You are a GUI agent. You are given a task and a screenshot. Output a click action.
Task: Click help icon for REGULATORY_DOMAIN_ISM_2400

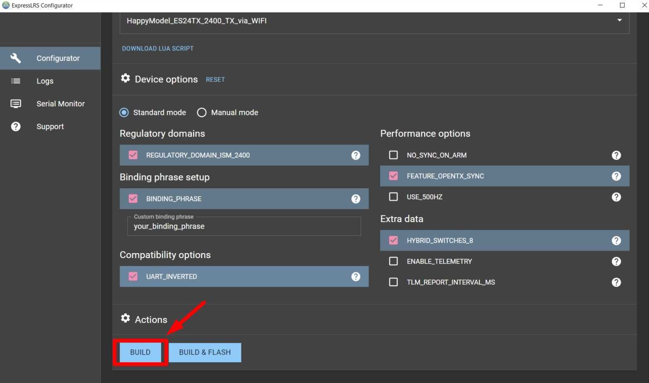click(x=355, y=155)
